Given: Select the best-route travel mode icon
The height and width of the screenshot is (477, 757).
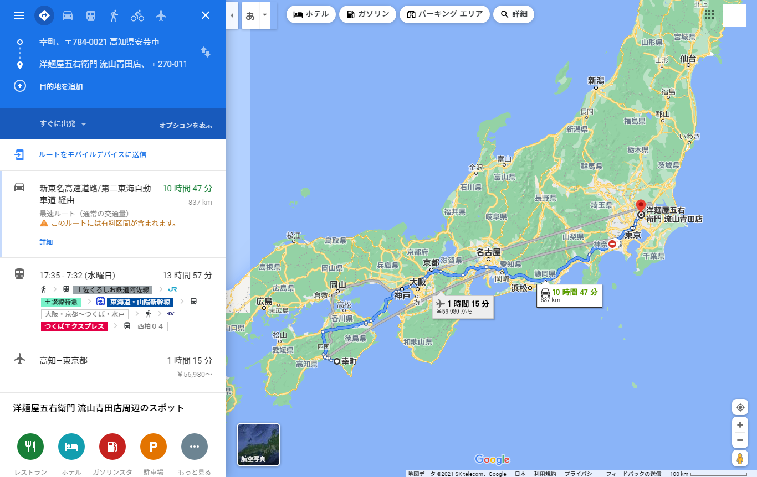Looking at the screenshot, I should [x=44, y=15].
